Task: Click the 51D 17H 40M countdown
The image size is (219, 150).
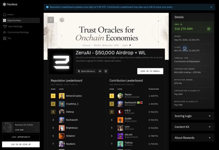Action: pyautogui.click(x=183, y=29)
